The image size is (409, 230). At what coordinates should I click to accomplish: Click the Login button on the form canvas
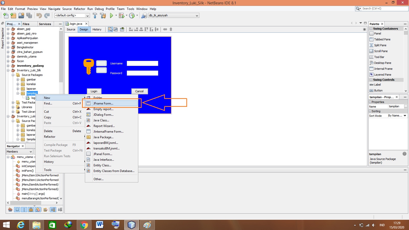tap(94, 91)
